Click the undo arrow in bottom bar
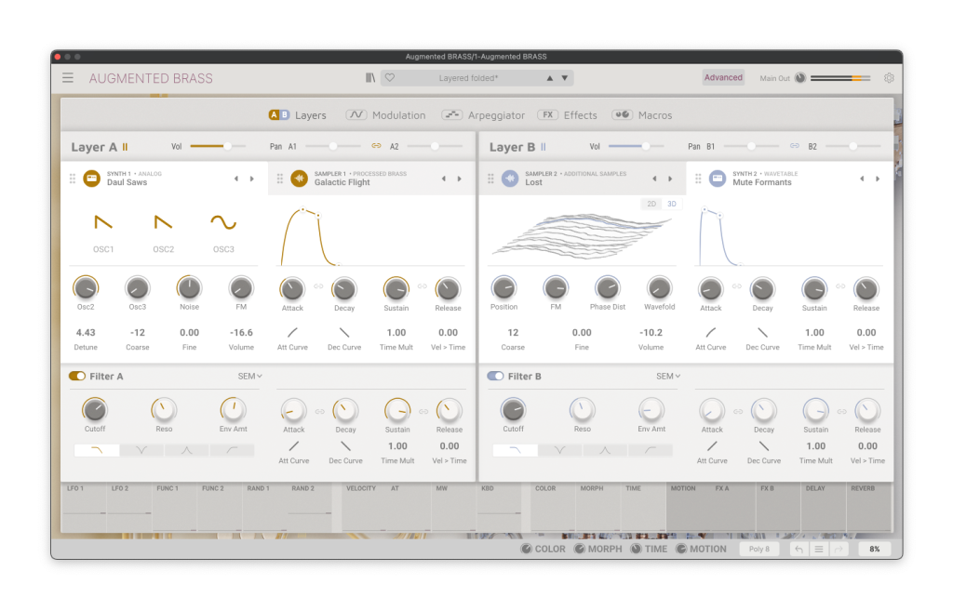This screenshot has width=953, height=610. pyautogui.click(x=799, y=550)
